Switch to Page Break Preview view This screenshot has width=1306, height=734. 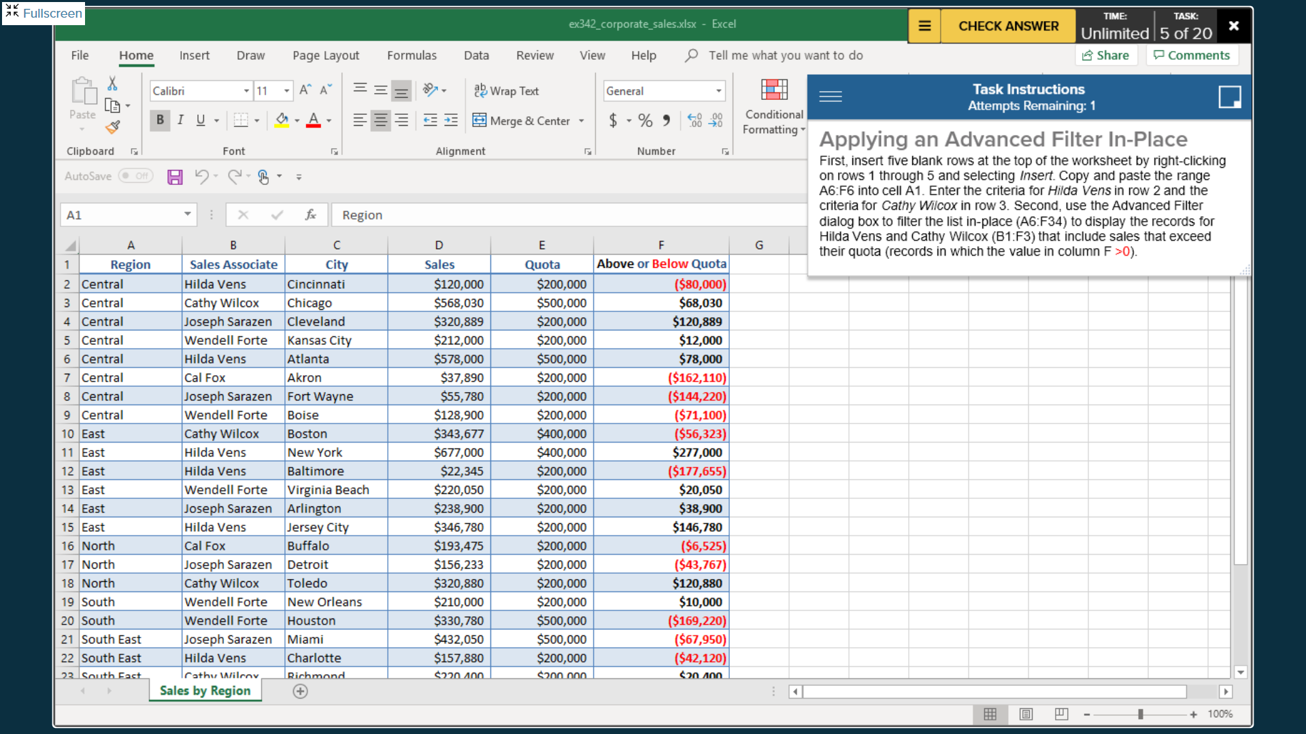[1061, 714]
